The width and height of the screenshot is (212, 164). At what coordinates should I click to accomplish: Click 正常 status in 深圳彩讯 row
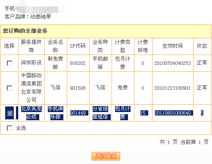pos(202,63)
